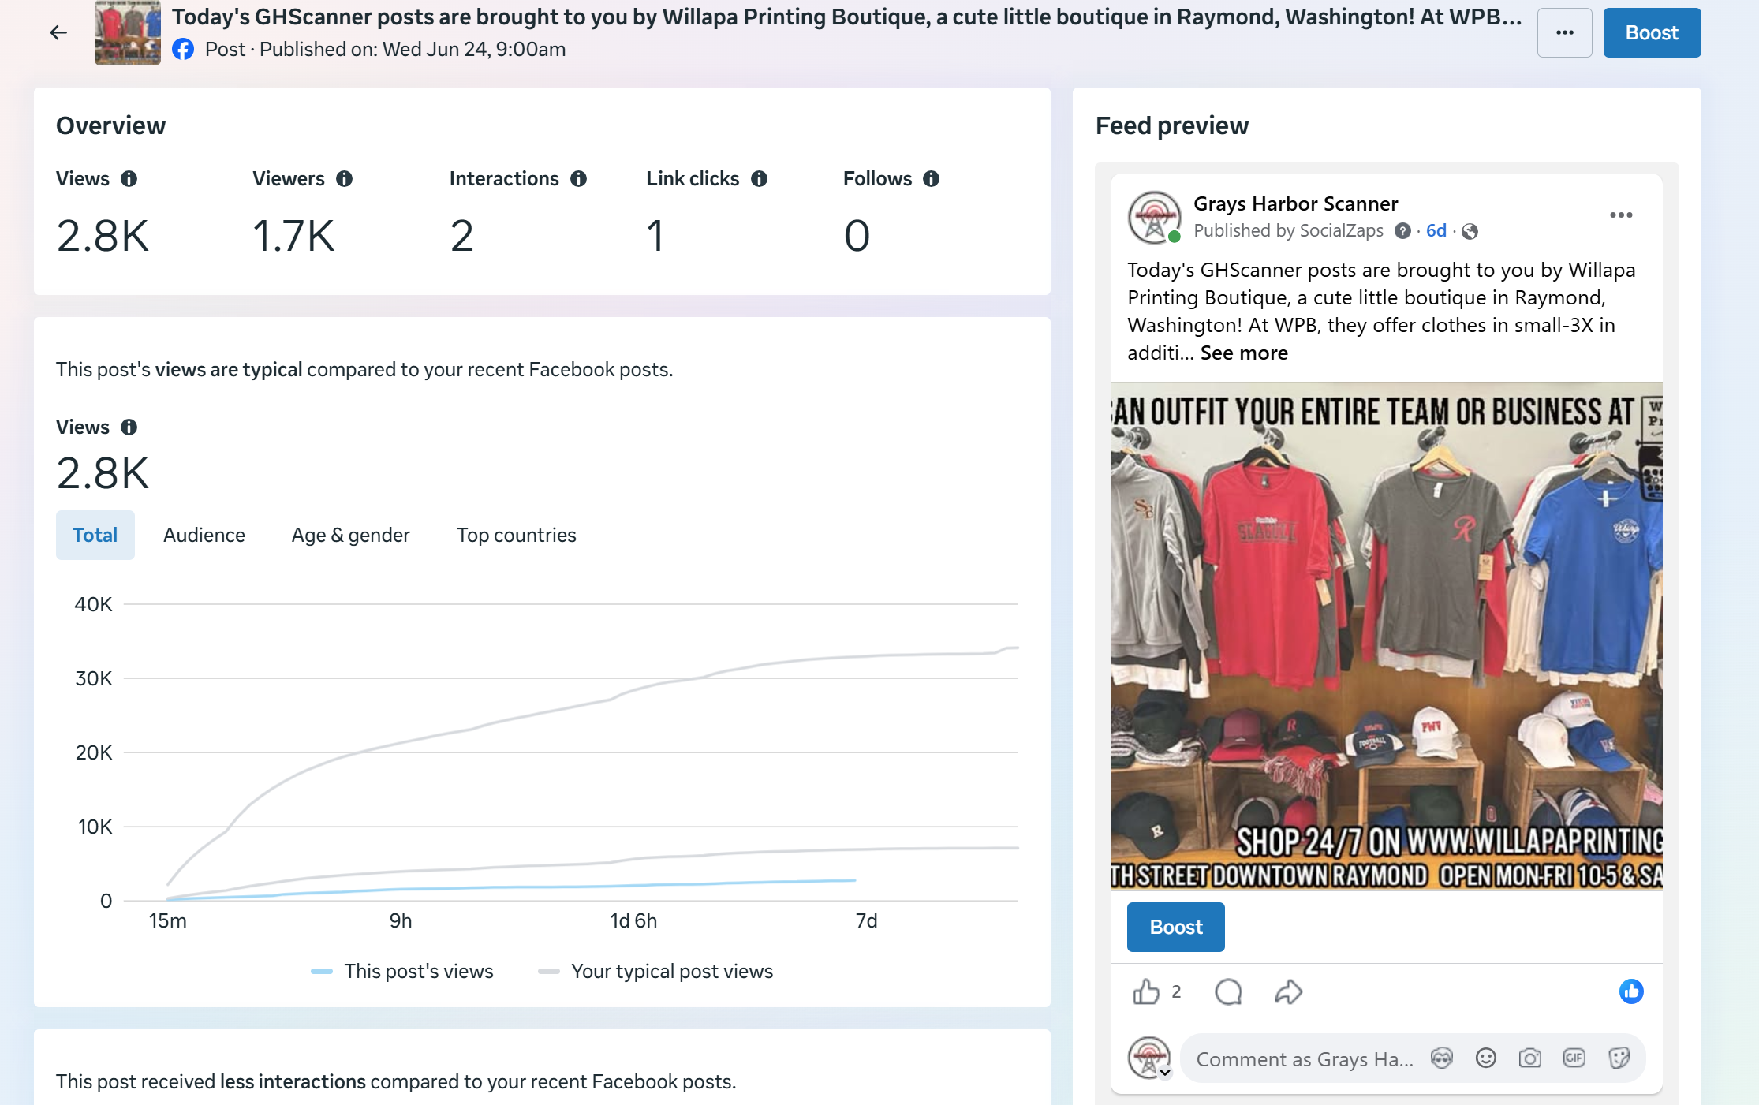Attach a photo using camera icon
Image resolution: width=1759 pixels, height=1105 pixels.
(1529, 1058)
